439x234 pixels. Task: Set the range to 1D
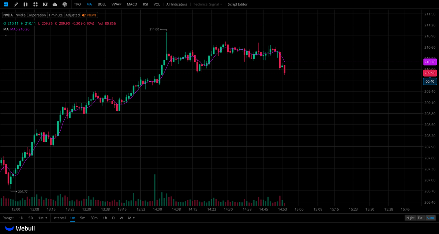coord(21,218)
